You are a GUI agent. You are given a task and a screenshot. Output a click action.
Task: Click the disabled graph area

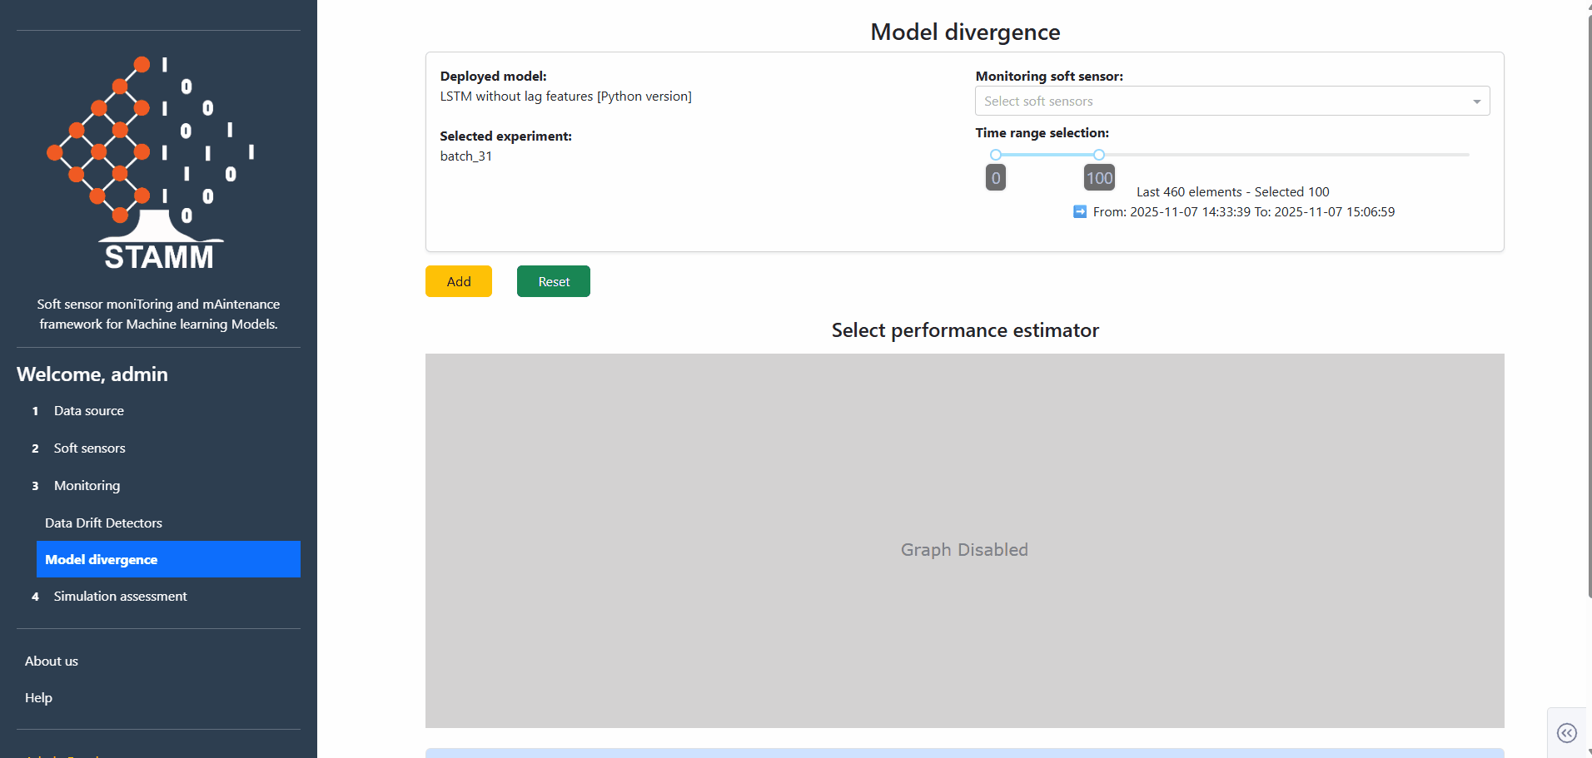(x=963, y=549)
